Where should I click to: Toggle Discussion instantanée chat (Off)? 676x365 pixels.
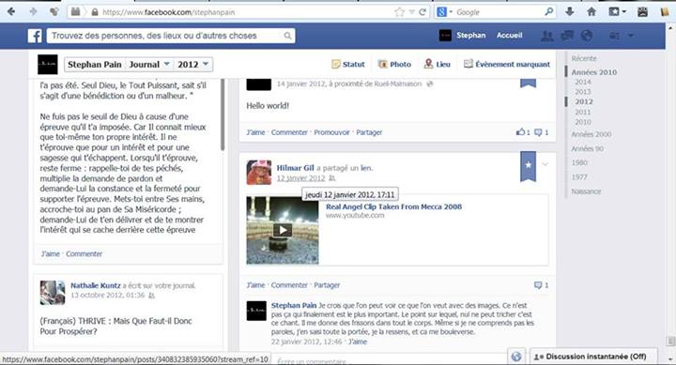coord(593,357)
